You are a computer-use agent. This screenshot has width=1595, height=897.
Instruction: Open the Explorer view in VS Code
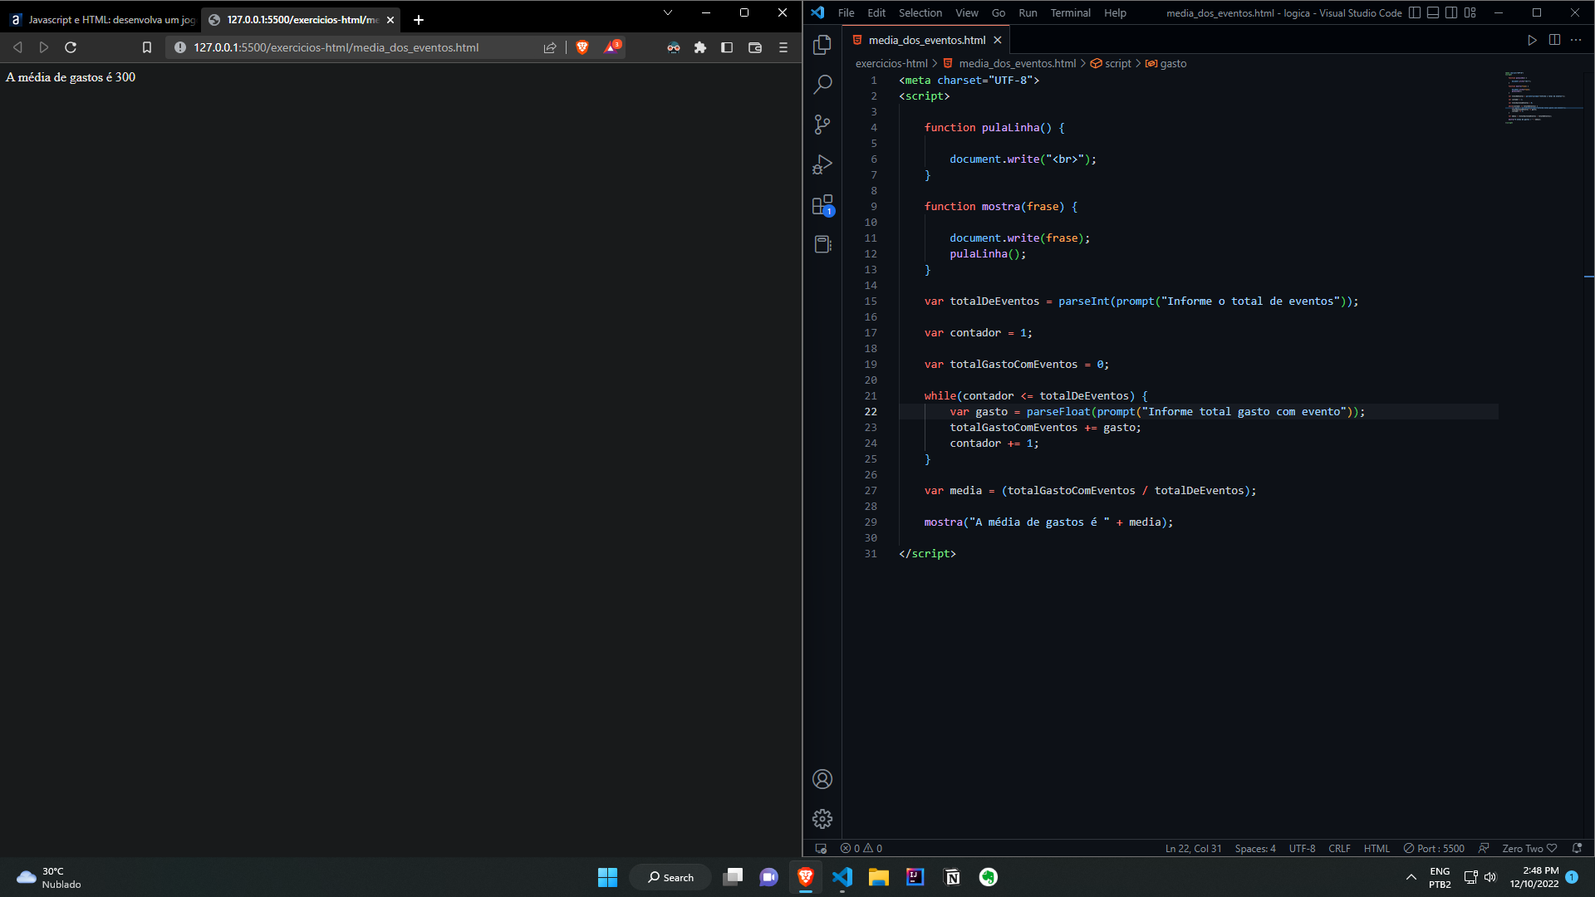[x=822, y=45]
